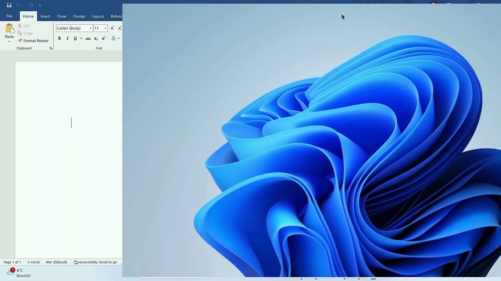Screen dimensions: 501x281
Task: Change language Afar (Djibouti) in status bar
Action: [56, 262]
